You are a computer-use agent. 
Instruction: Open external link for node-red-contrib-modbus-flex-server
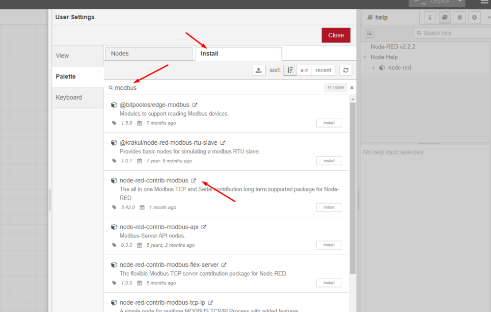pos(224,265)
